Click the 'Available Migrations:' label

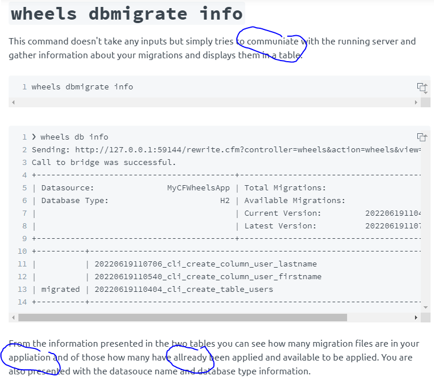click(295, 201)
